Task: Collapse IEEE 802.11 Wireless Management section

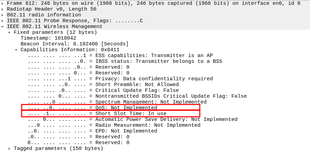Action: [x=3, y=26]
